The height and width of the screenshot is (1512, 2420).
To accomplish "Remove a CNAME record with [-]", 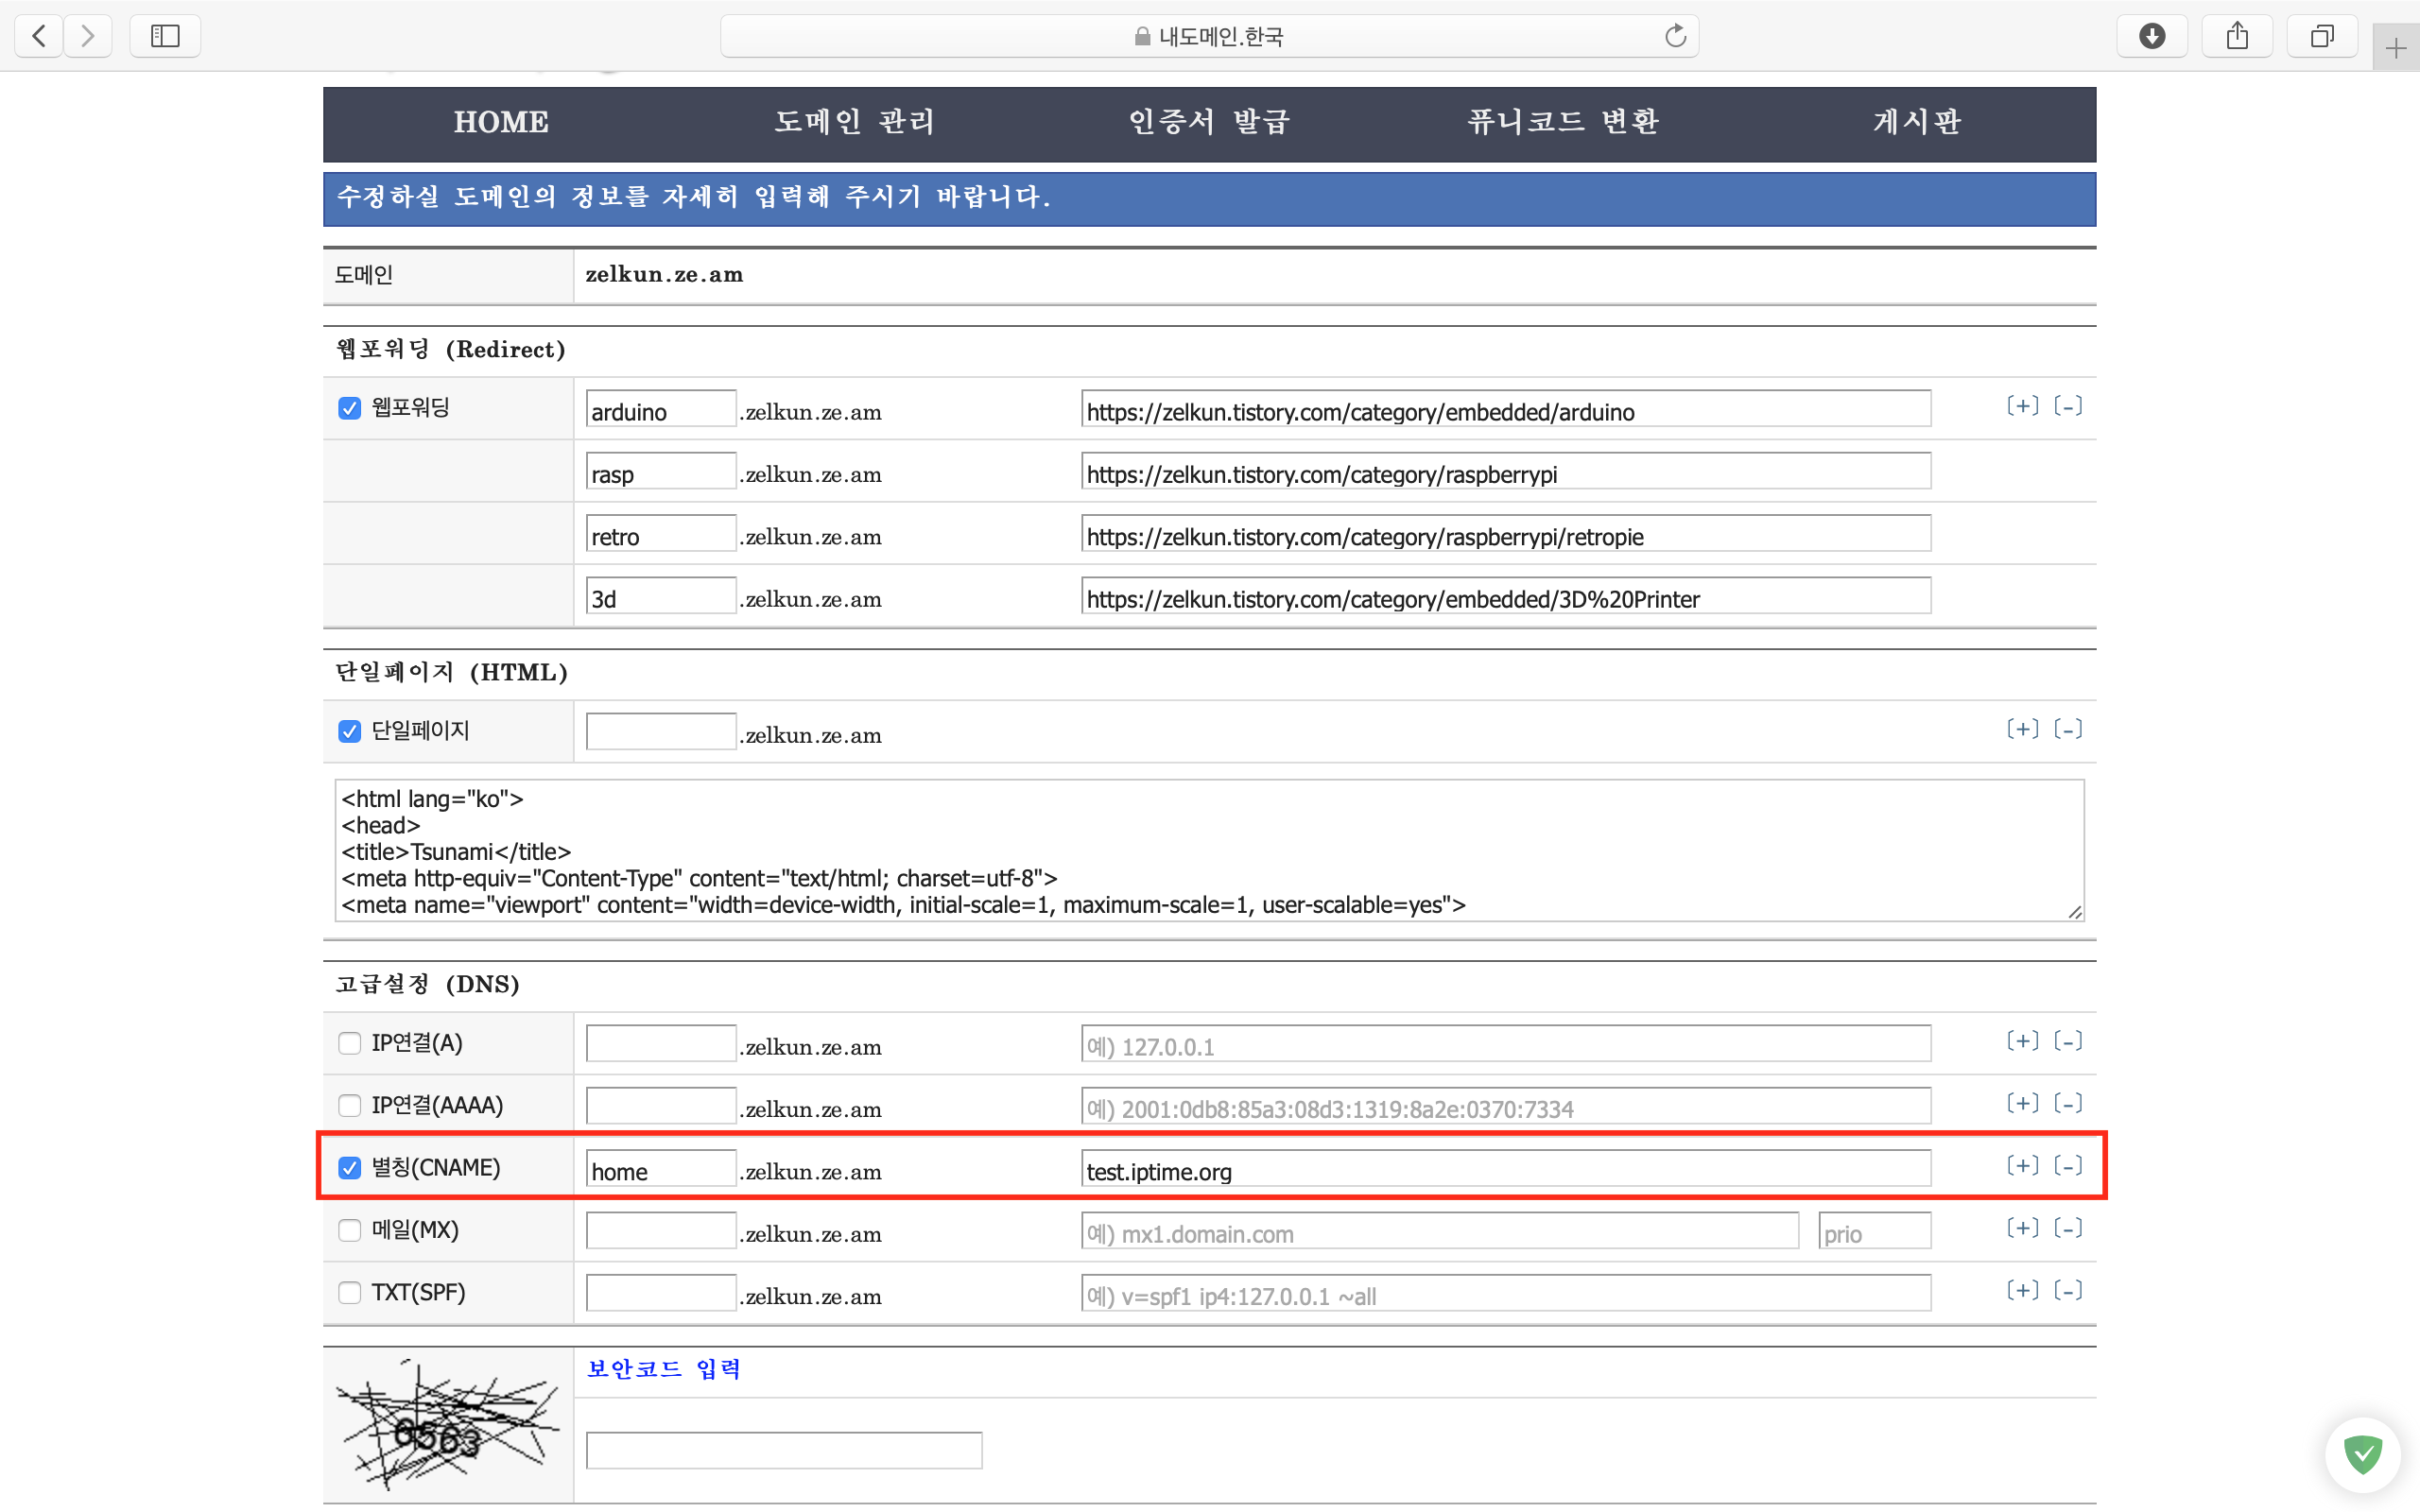I will point(2068,1166).
